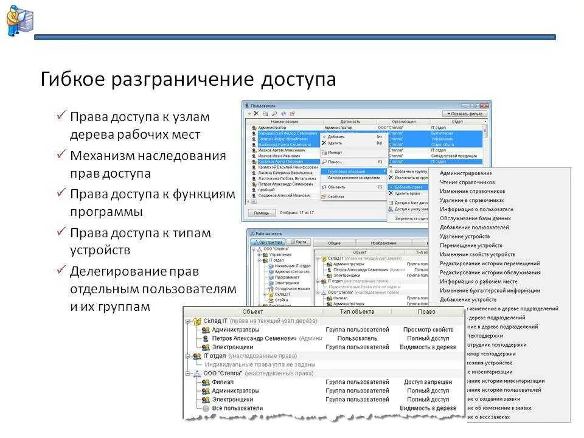Select user row Ласточкина Любовь Витальевна

287,178
